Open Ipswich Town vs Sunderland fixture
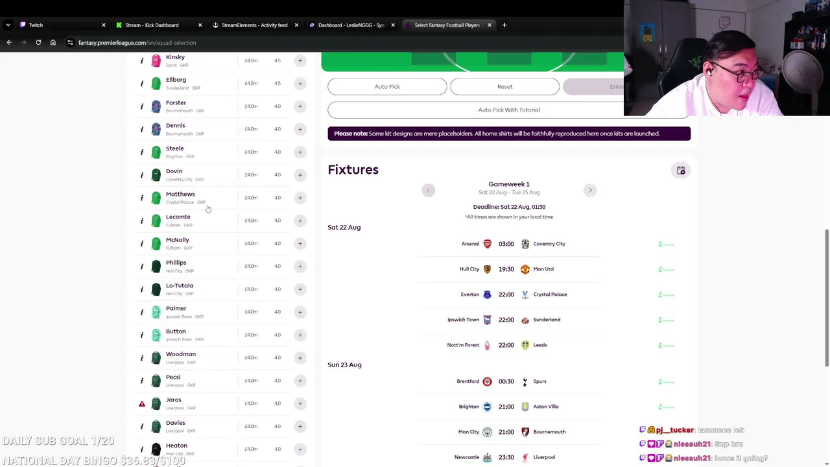The height and width of the screenshot is (467, 830). [x=509, y=320]
